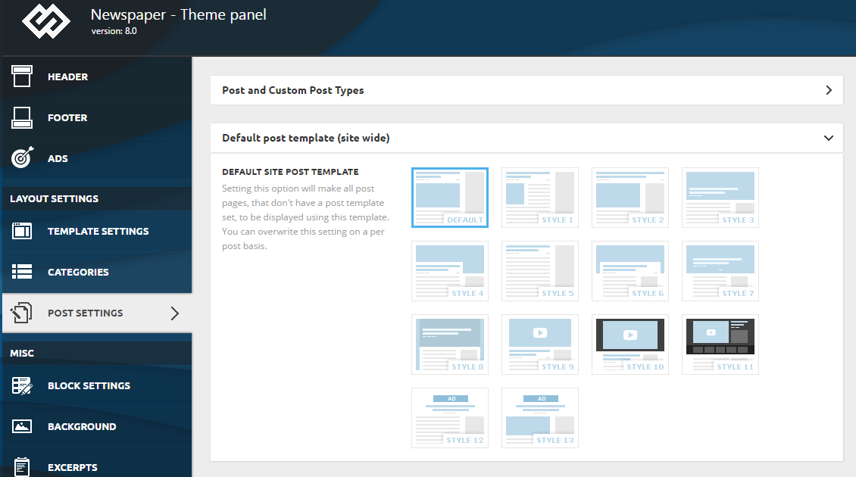The height and width of the screenshot is (477, 856).
Task: Click the Template Settings icon
Action: [22, 231]
